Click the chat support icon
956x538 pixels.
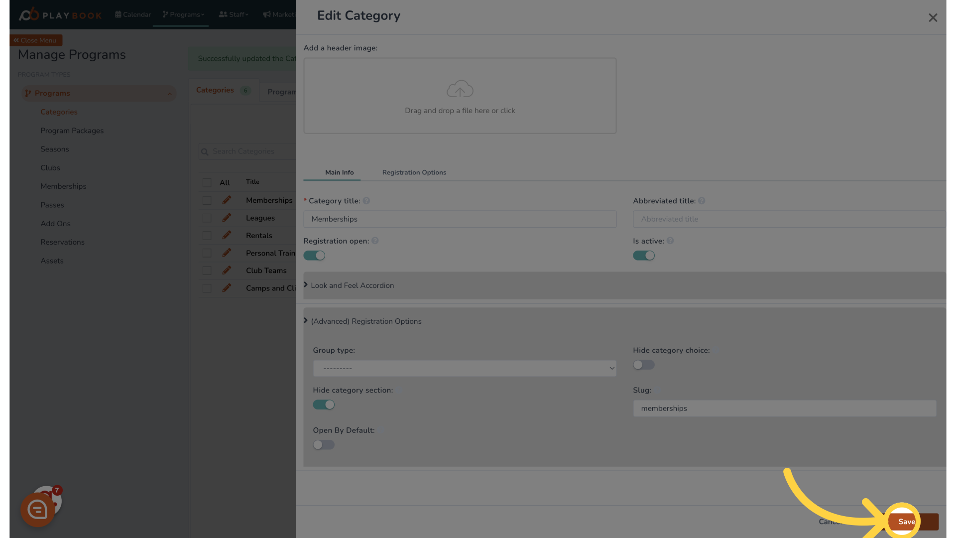(x=36, y=510)
